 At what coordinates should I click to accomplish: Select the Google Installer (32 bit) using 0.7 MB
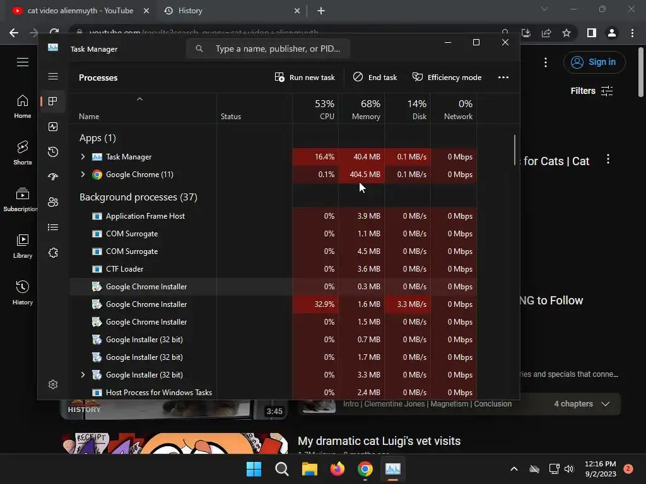point(273,340)
